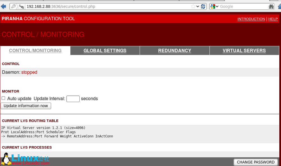Open the Introduction link

tap(251, 19)
